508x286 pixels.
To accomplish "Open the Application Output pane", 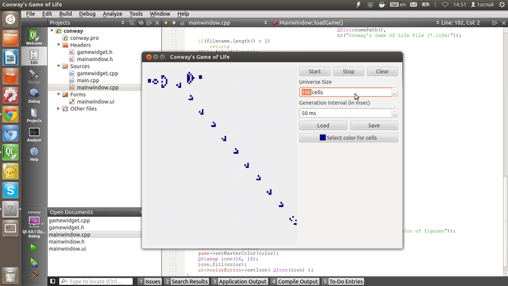I will point(239,281).
